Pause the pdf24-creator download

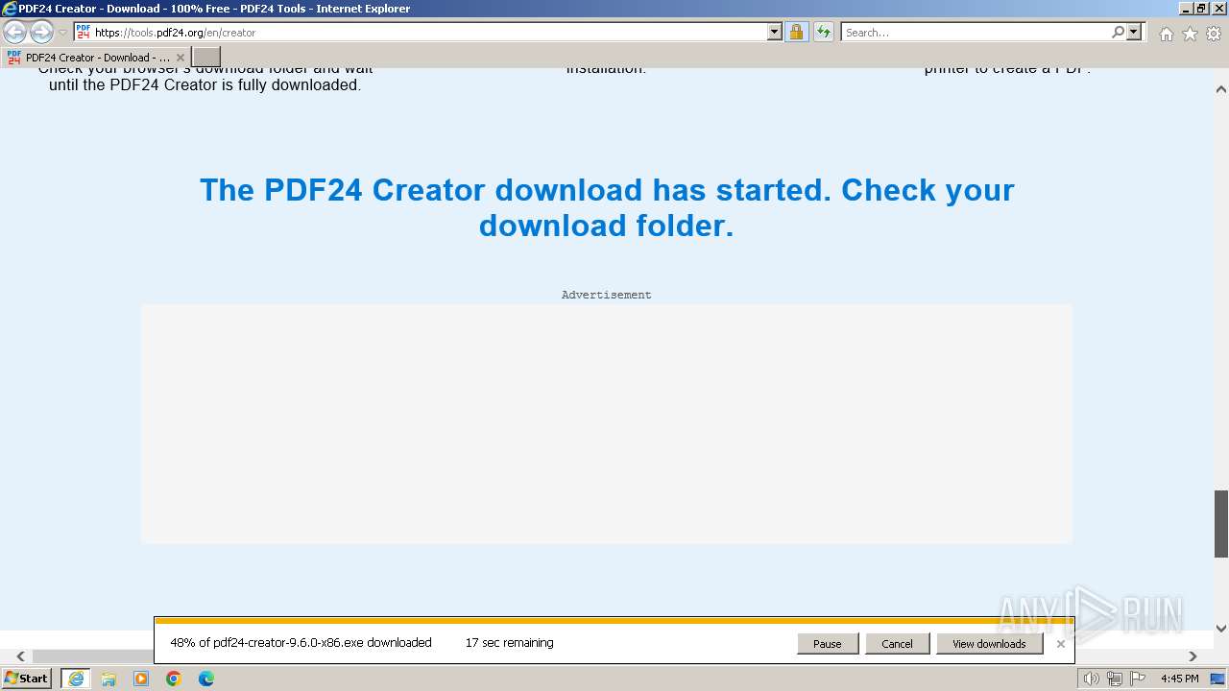tap(828, 644)
